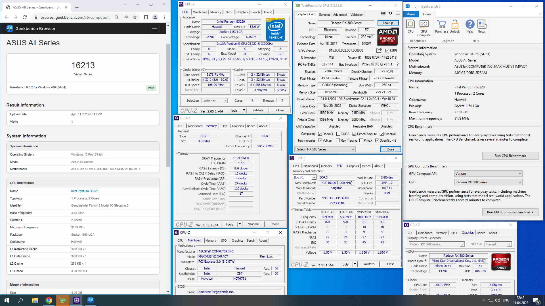The image size is (545, 306).
Task: Open a new Chrome tab
Action: click(77, 7)
